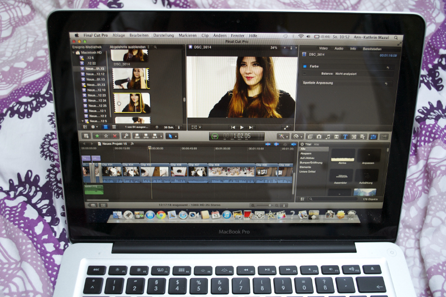Screen dimensions: 446x297
Task: Open timeline clip appearance button
Action: click(284, 205)
